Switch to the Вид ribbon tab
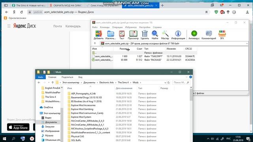The width and height of the screenshot is (253, 142). point(80,77)
